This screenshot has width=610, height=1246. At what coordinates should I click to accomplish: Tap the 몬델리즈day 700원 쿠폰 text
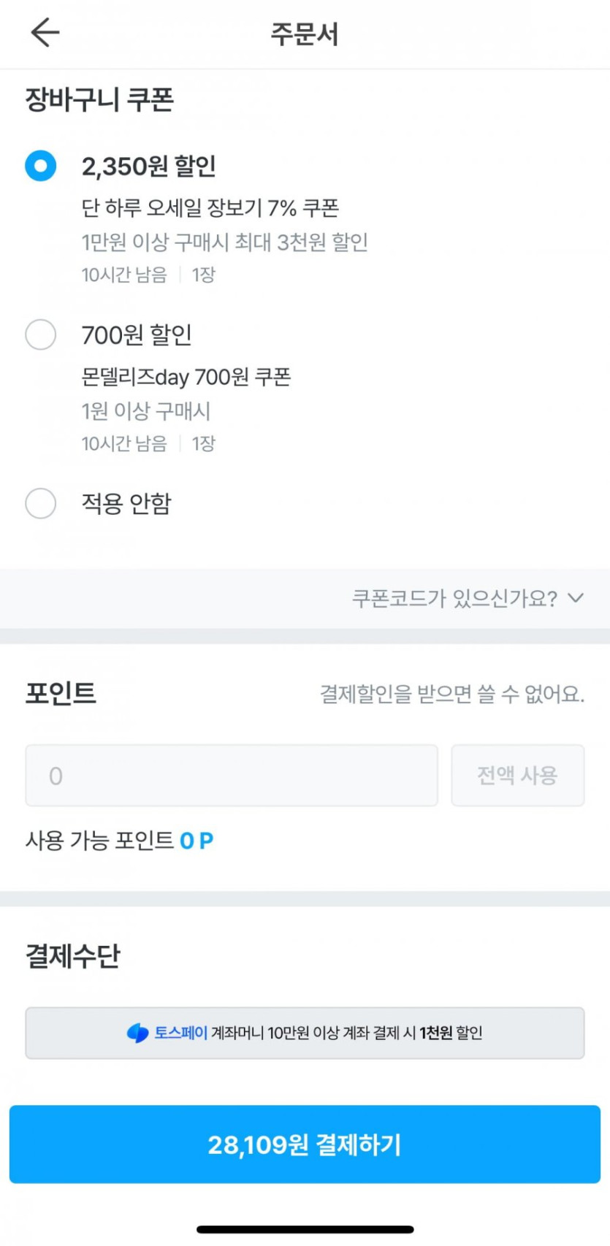186,377
